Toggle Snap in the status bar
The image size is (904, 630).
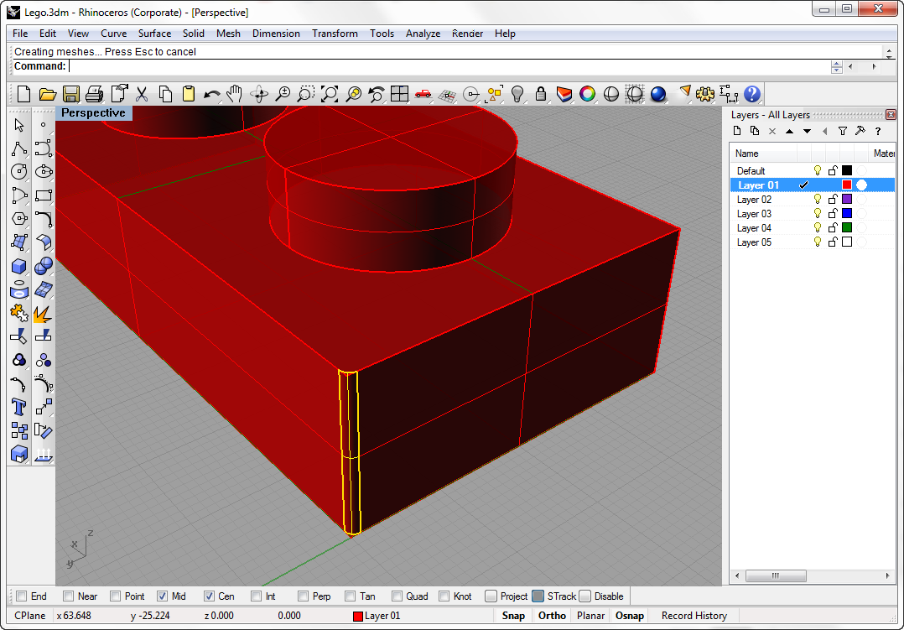(x=513, y=616)
